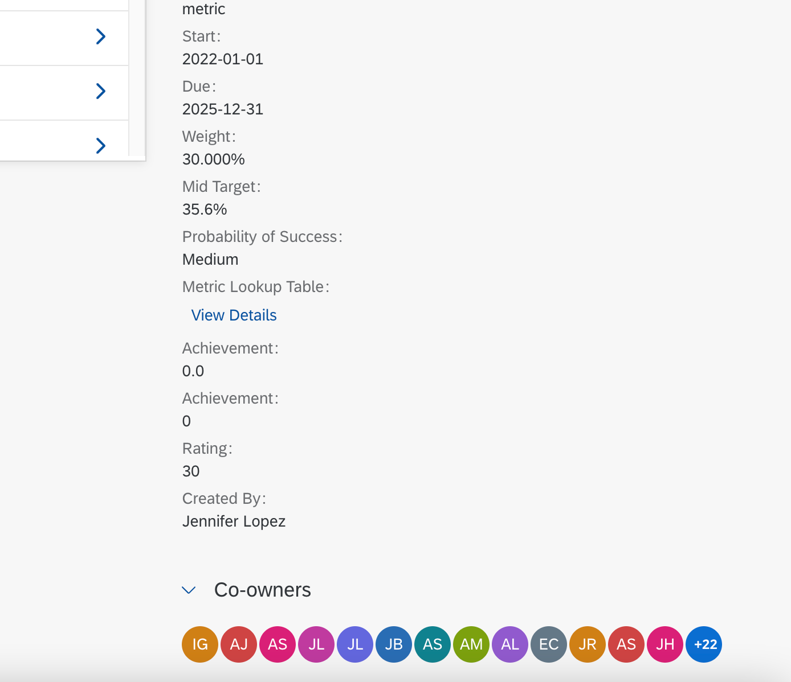Click the orange IG co-owner avatar
791x682 pixels.
(200, 644)
